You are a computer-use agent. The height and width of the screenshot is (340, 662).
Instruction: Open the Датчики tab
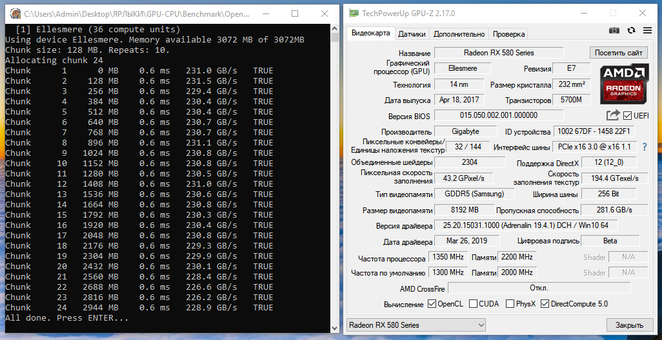(412, 34)
